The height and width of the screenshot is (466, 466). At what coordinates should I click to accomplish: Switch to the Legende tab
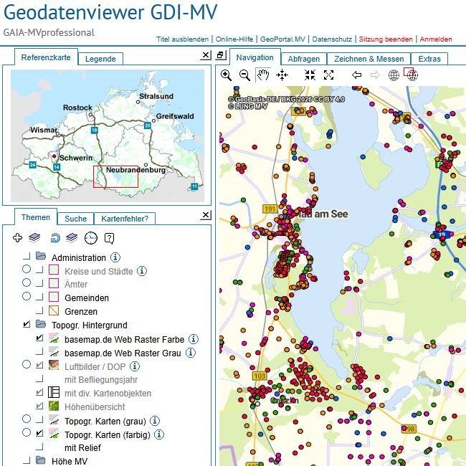pos(100,59)
